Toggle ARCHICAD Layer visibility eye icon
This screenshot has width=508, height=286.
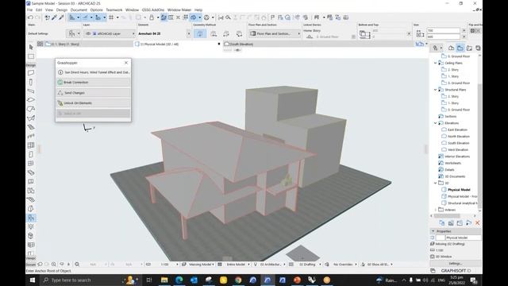pos(88,33)
